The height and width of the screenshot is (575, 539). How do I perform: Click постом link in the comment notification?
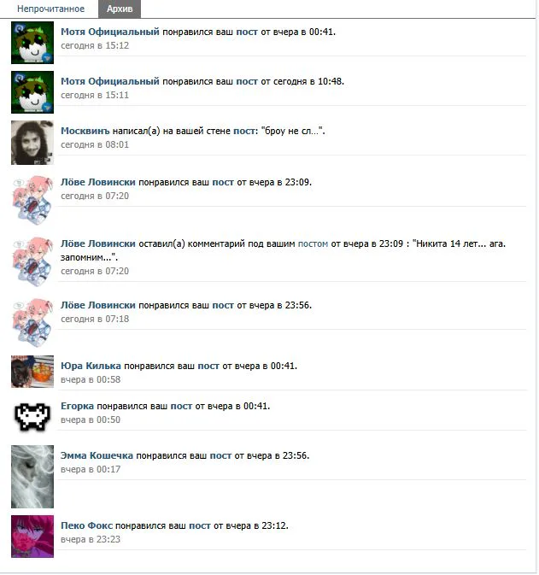tap(313, 243)
